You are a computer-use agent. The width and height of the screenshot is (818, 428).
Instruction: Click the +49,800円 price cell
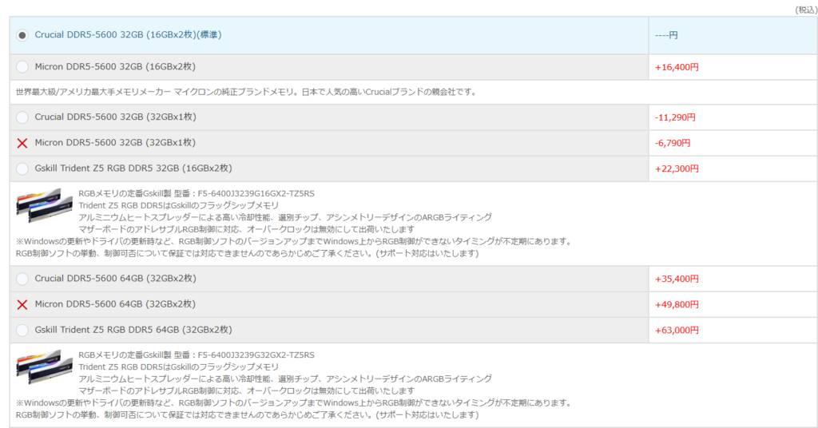[x=677, y=304]
